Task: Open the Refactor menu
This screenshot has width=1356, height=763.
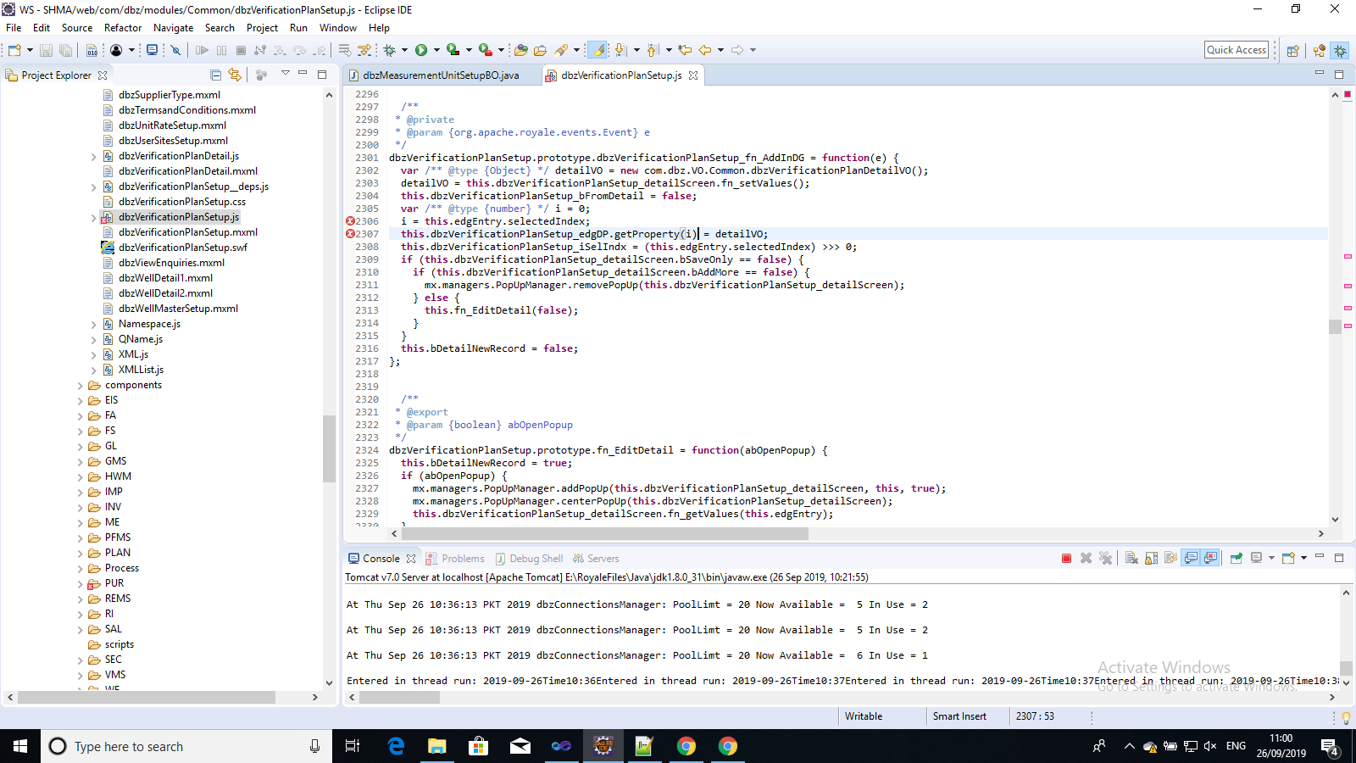Action: coord(122,27)
